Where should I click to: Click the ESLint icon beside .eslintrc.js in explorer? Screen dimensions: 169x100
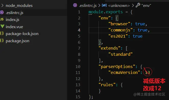(2, 13)
